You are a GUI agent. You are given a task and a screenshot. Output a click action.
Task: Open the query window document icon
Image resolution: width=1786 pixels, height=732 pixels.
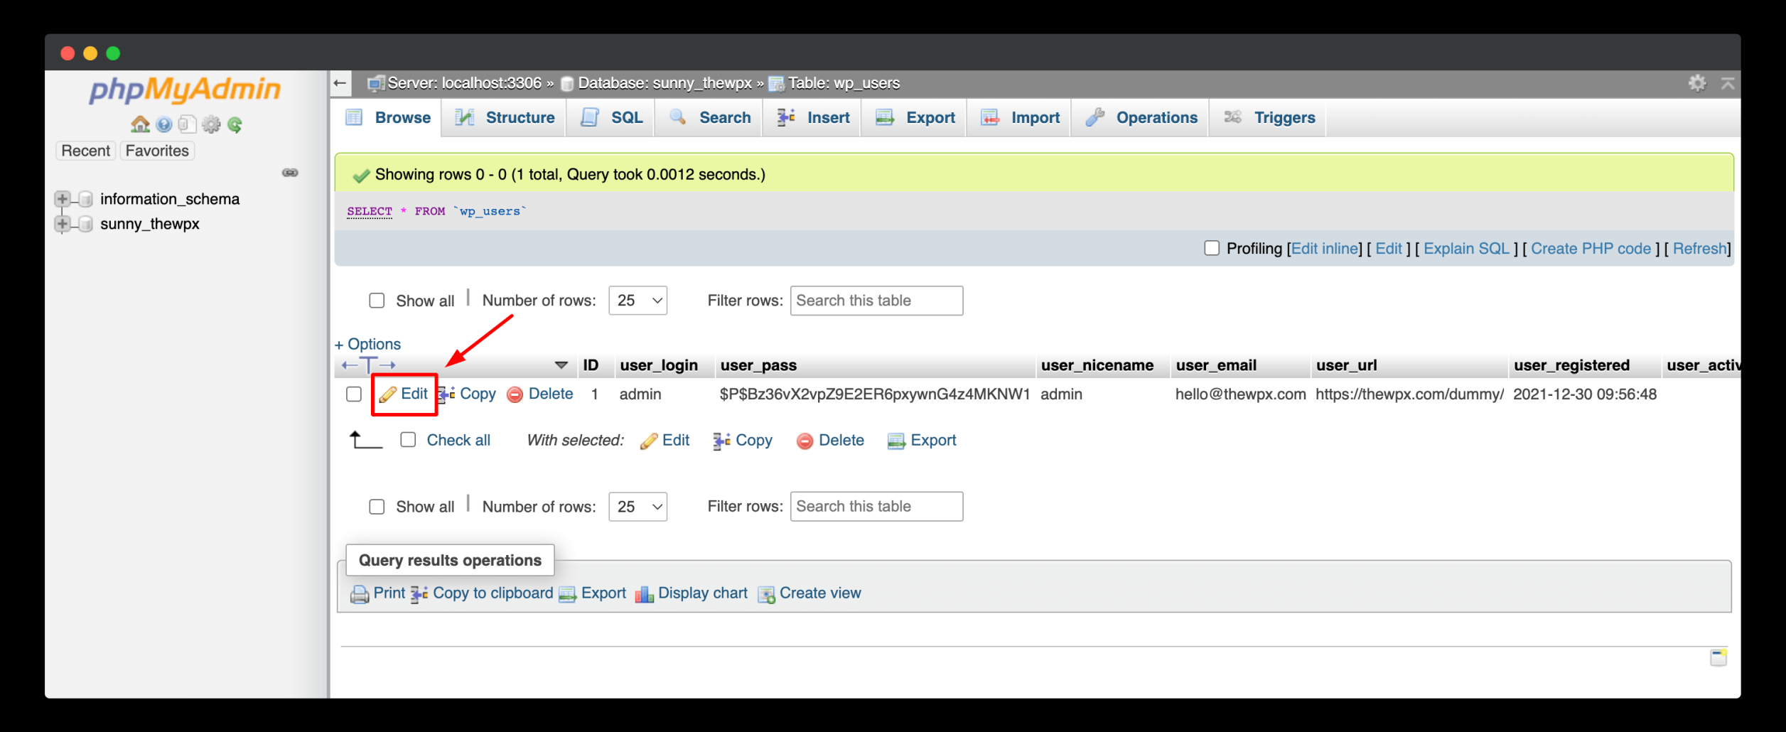[x=187, y=125]
